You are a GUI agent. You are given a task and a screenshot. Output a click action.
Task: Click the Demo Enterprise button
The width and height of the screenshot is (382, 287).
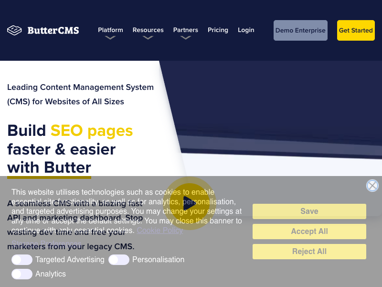(x=300, y=30)
